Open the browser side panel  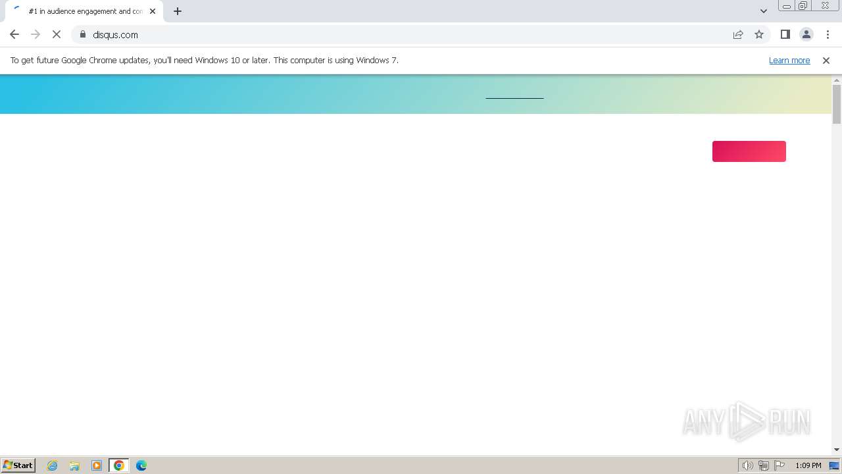pyautogui.click(x=785, y=34)
